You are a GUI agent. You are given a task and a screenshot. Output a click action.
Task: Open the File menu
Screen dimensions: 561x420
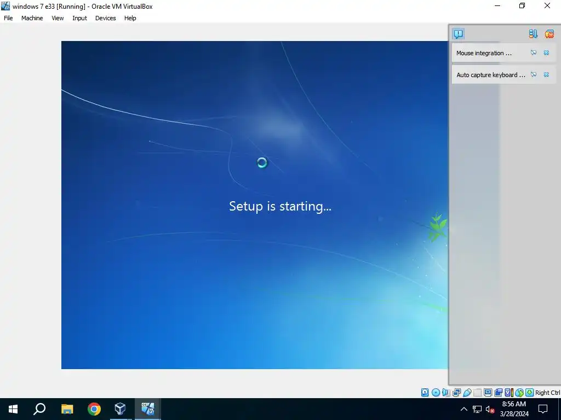coord(8,18)
